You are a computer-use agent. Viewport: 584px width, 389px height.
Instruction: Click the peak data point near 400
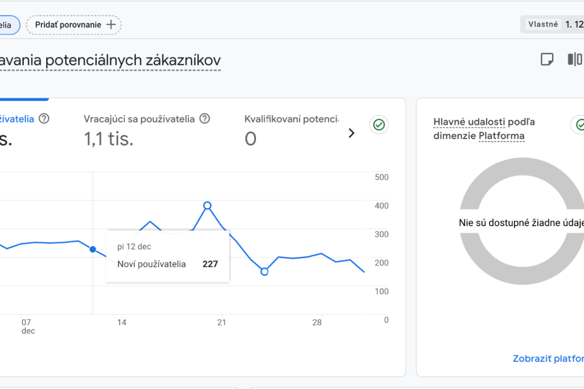[x=207, y=206]
